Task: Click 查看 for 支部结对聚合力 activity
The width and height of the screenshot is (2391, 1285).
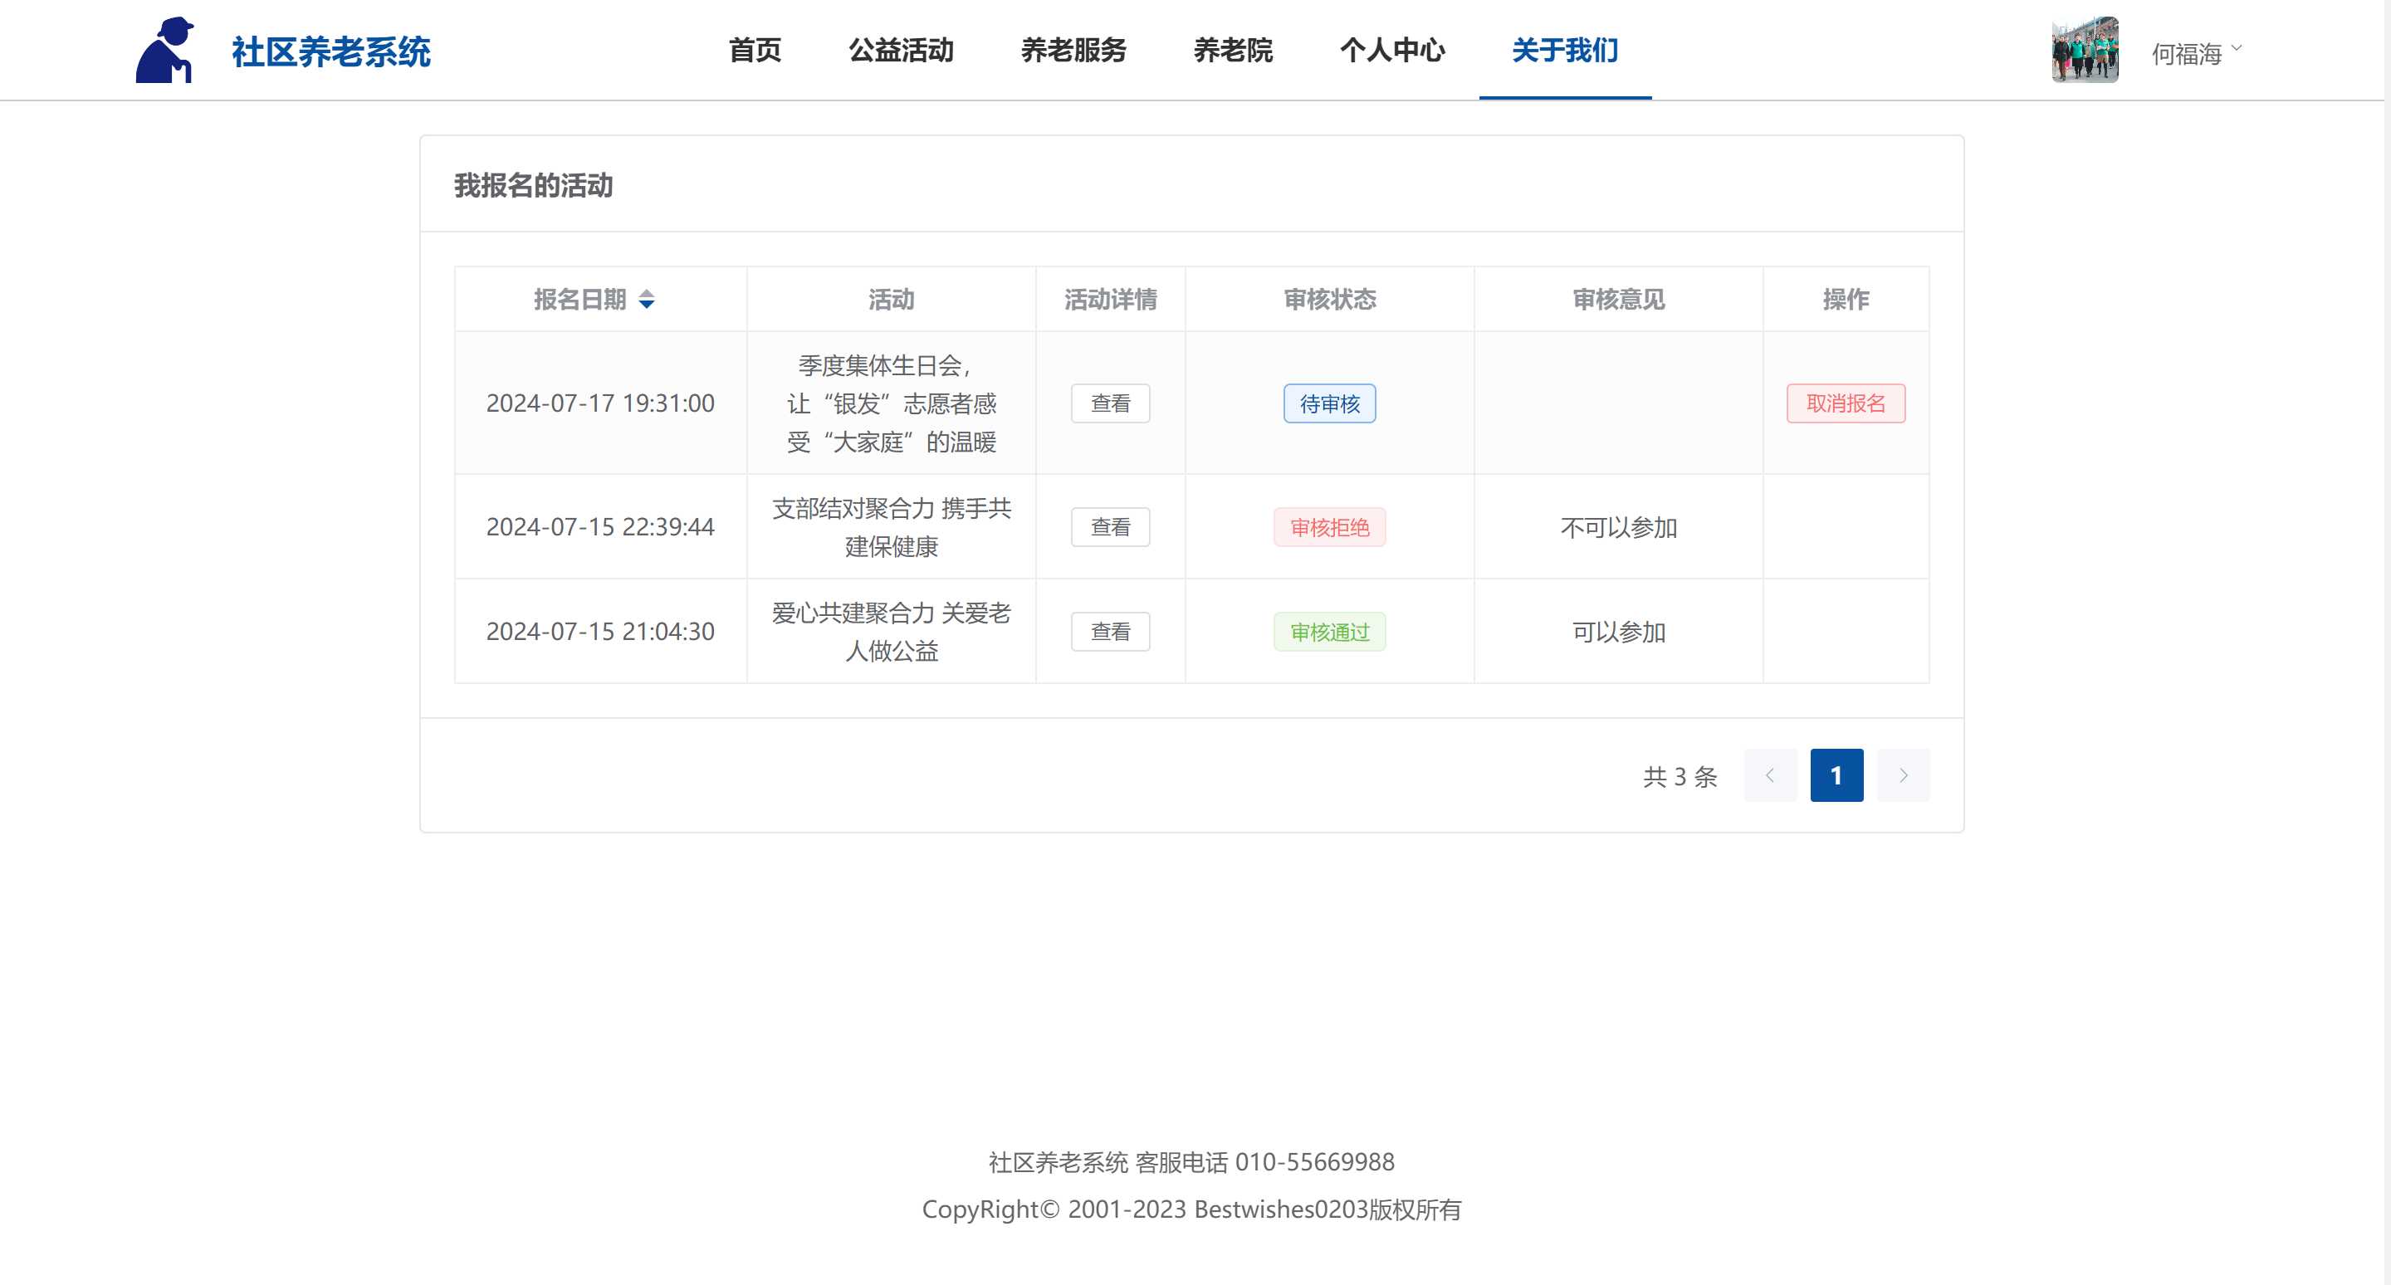Action: pos(1110,527)
